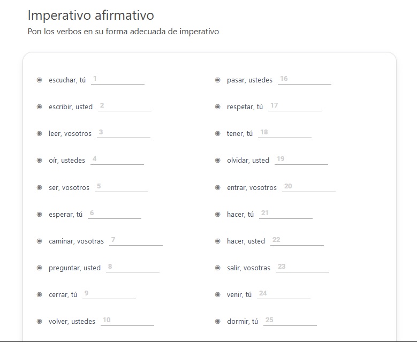This screenshot has width=417, height=342.
Task: Select the input field numbered 2 for escribir
Action: pos(125,107)
